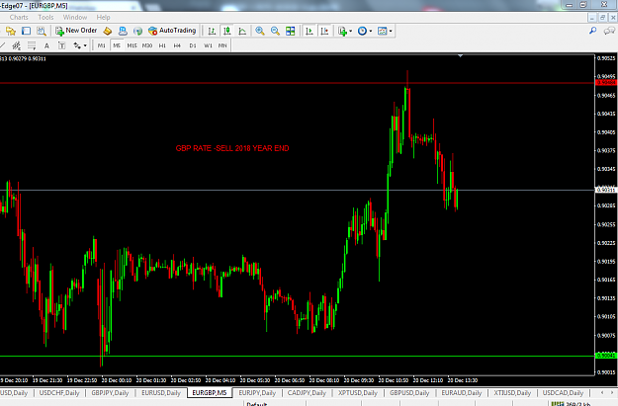Switch to bar chart display
Viewport: 618px width, 406px height.
click(212, 31)
